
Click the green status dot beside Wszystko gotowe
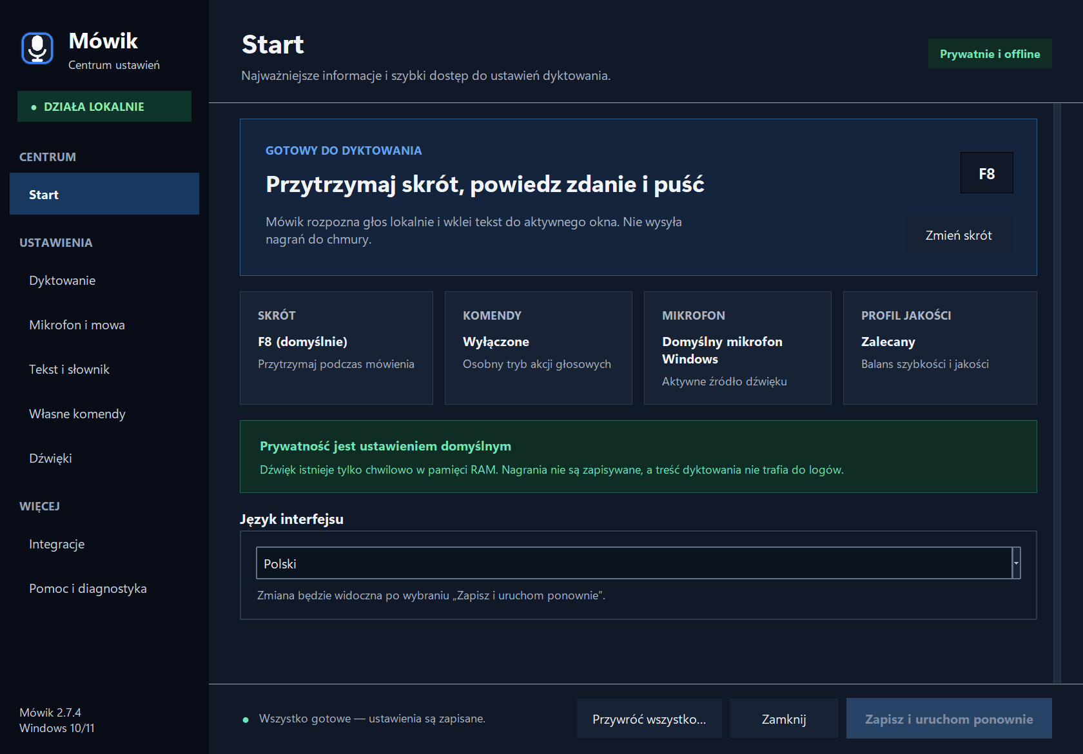pyautogui.click(x=246, y=719)
